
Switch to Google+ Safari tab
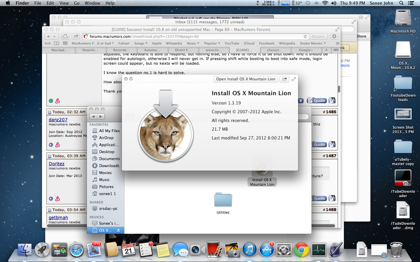(x=305, y=50)
